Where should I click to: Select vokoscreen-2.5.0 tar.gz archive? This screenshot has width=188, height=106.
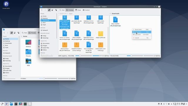[100, 47]
